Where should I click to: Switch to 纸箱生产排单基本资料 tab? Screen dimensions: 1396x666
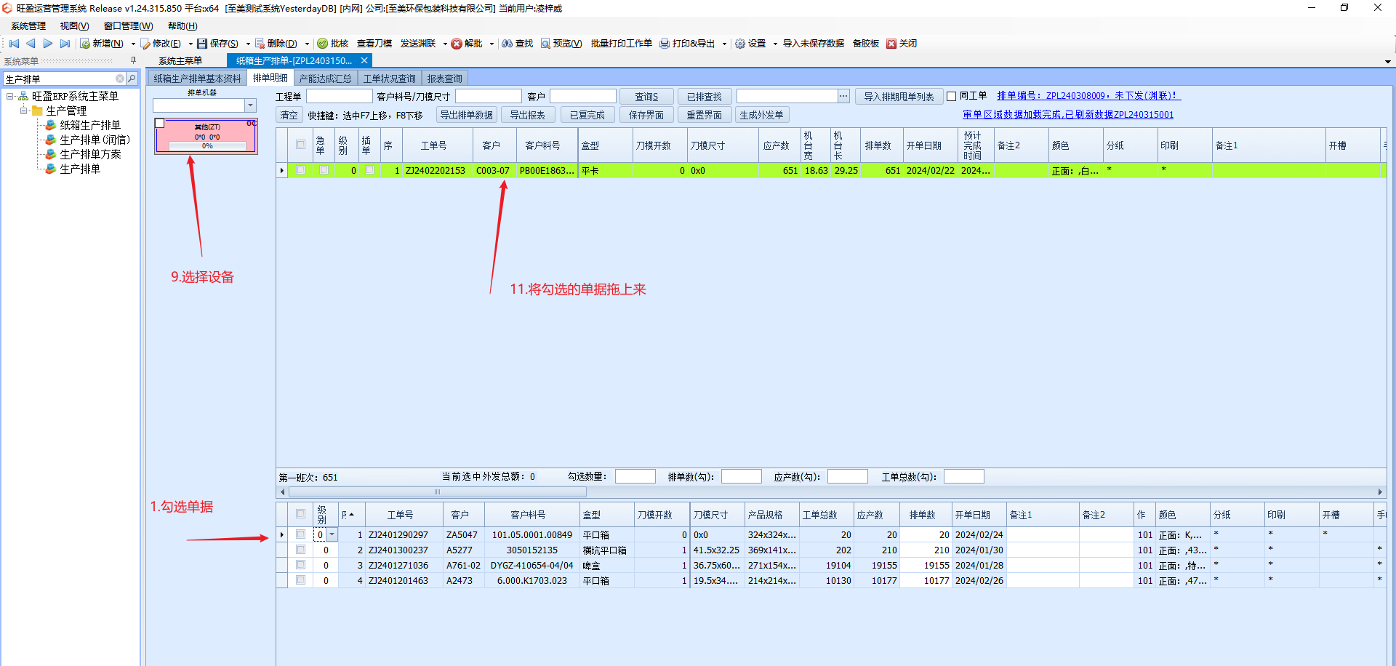(197, 79)
